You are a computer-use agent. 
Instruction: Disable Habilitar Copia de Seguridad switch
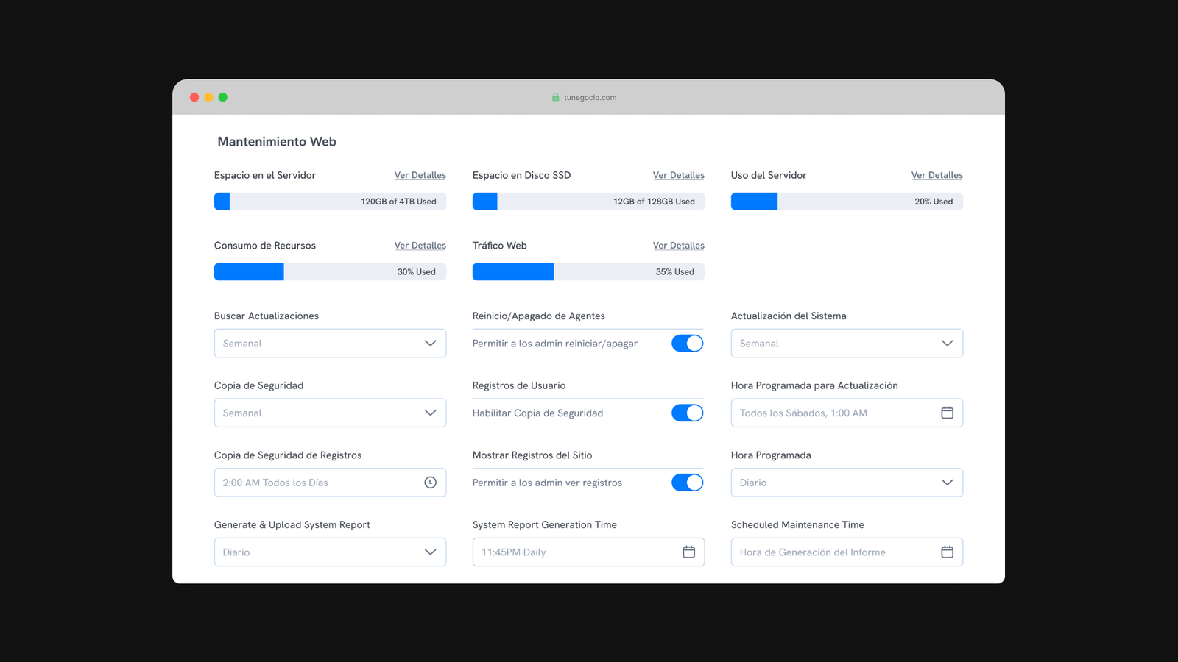pos(687,413)
